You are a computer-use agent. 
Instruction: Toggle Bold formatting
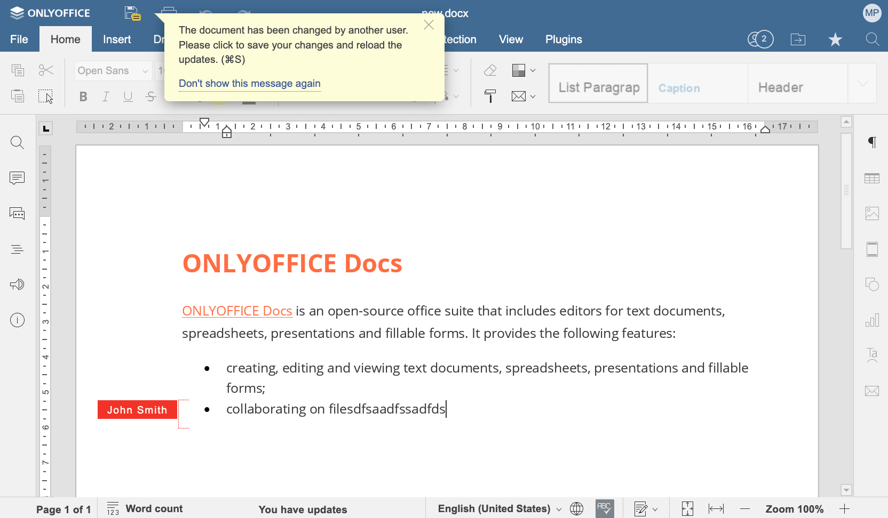83,96
